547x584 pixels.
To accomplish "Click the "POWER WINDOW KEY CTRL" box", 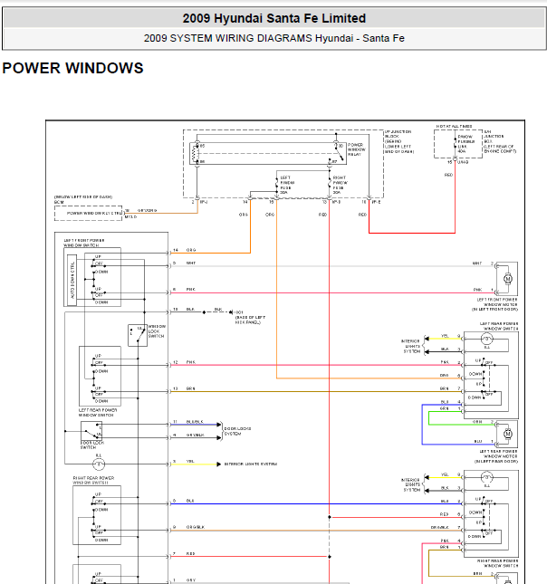I will 89,214.
